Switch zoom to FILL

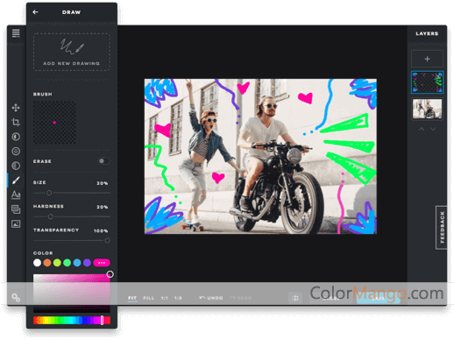tap(149, 298)
